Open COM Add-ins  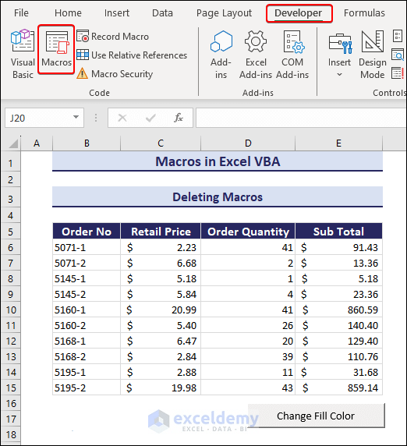pos(292,55)
